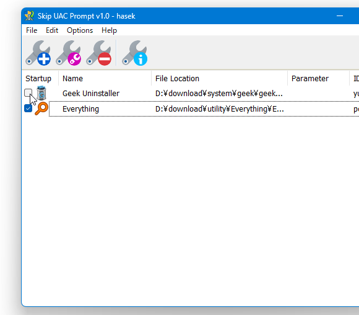Select the Everything name cell
Screen dimensions: 359x315
tap(80, 109)
